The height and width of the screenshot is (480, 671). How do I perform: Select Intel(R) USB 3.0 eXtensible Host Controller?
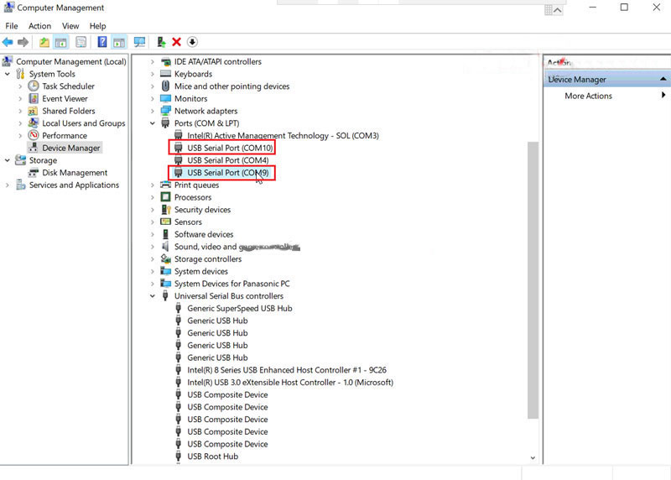pyautogui.click(x=290, y=383)
